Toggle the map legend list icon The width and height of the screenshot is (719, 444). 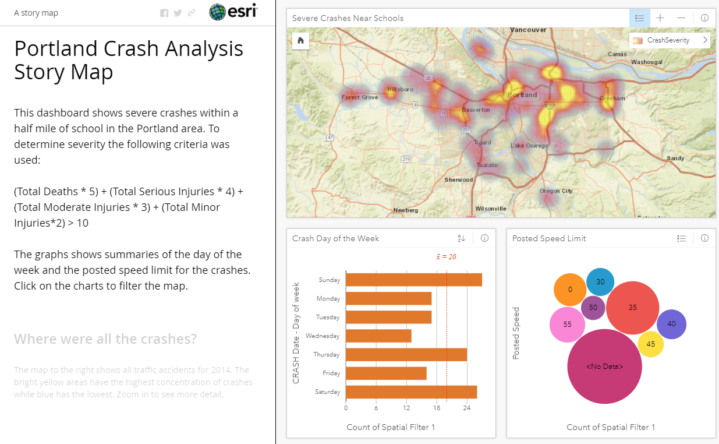[639, 18]
